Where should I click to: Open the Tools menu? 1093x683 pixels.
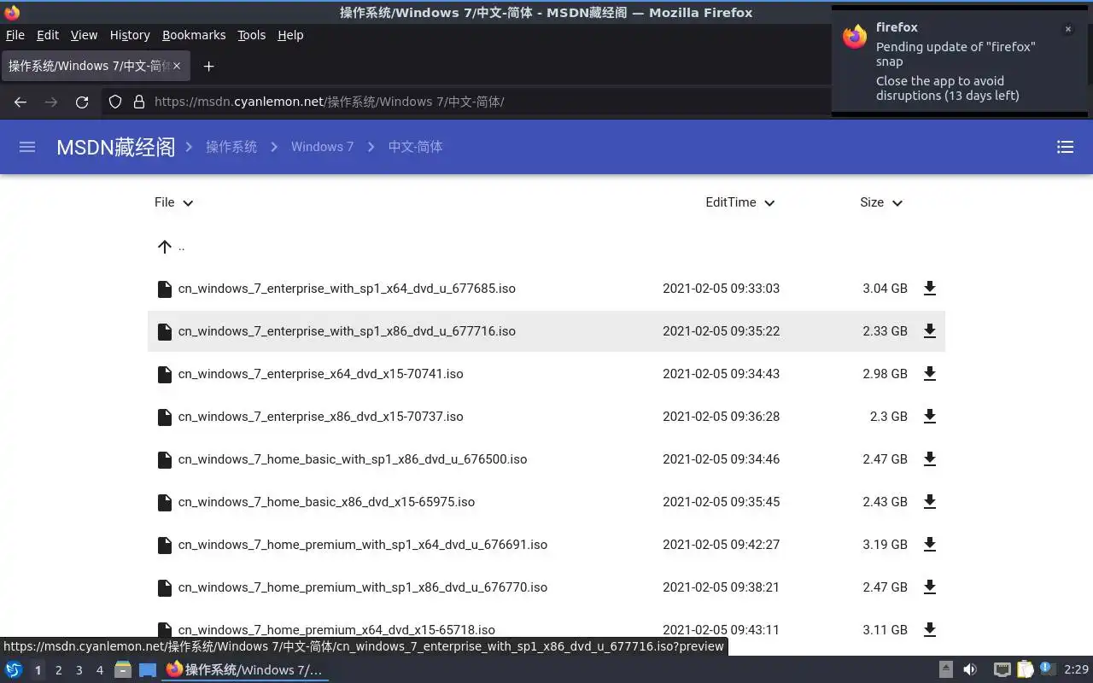252,35
